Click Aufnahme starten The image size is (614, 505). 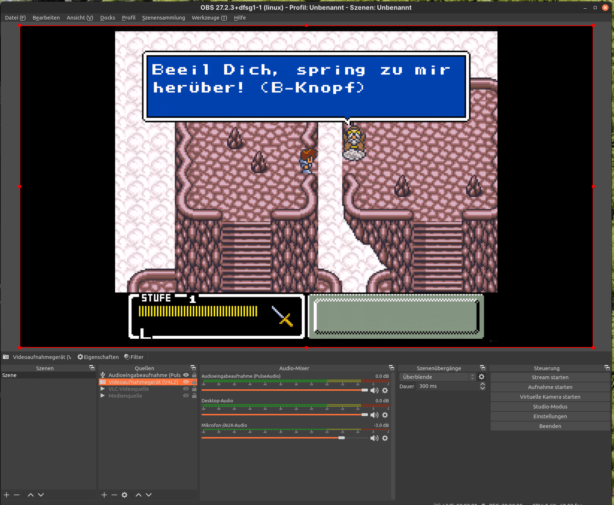click(550, 387)
